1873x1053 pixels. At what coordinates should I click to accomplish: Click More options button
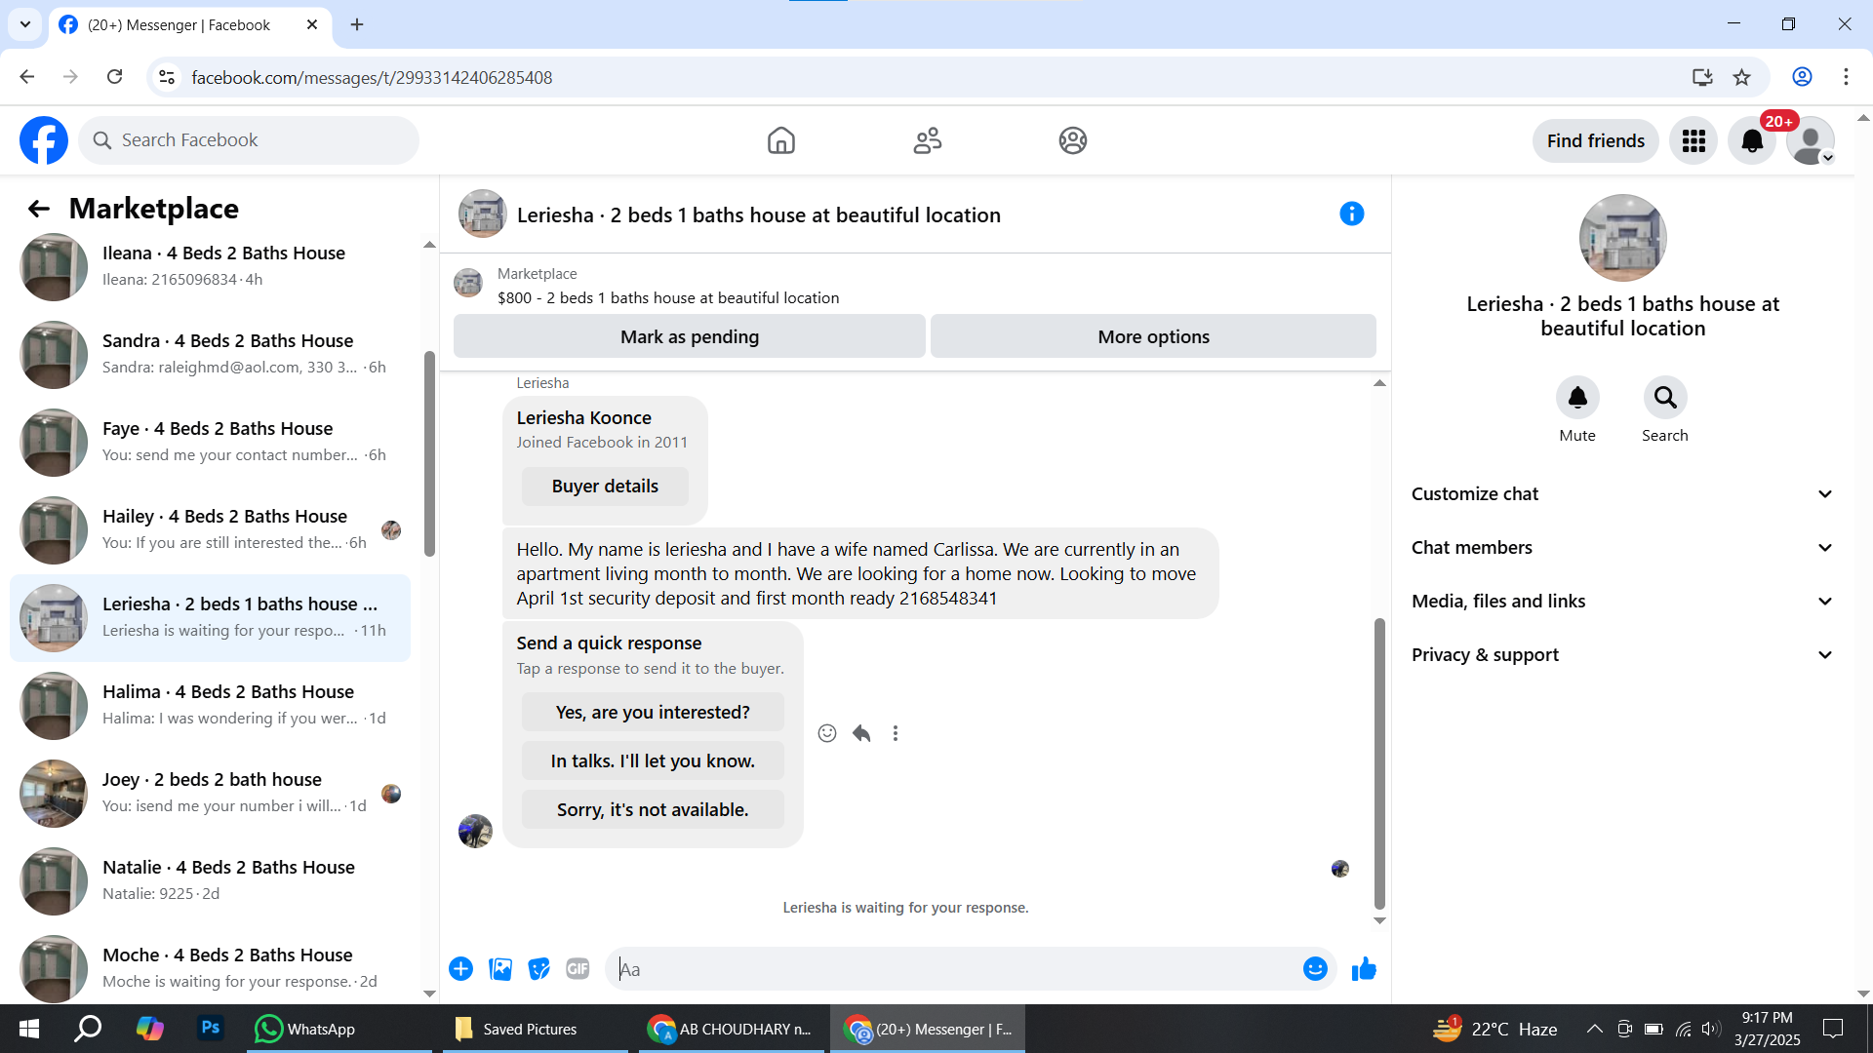point(1154,336)
